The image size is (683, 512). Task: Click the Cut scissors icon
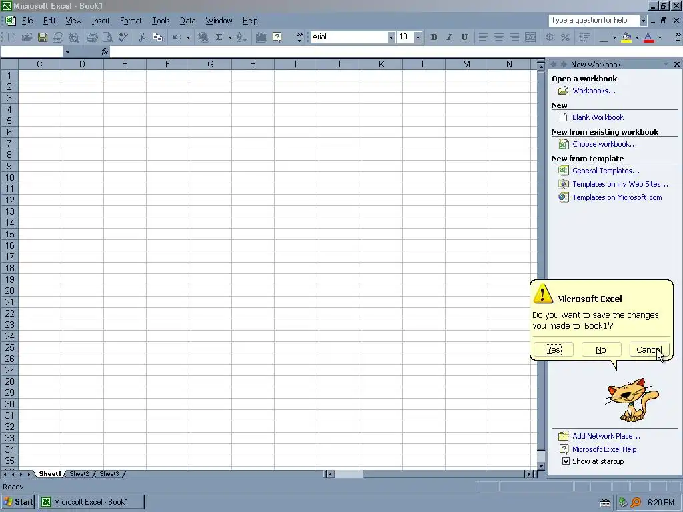(x=142, y=37)
